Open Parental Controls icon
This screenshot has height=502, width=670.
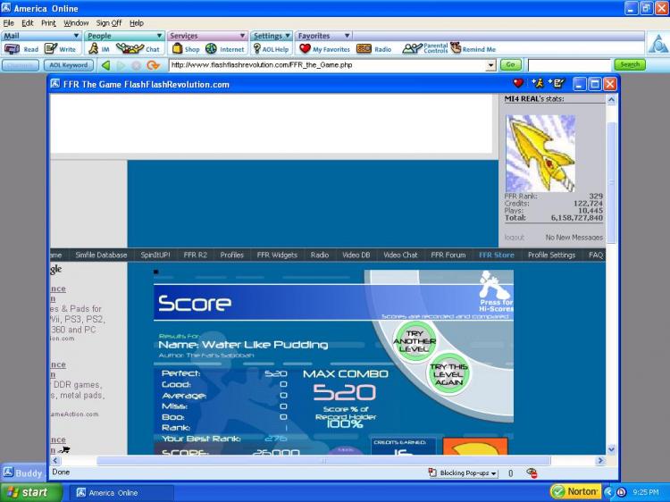click(x=412, y=49)
